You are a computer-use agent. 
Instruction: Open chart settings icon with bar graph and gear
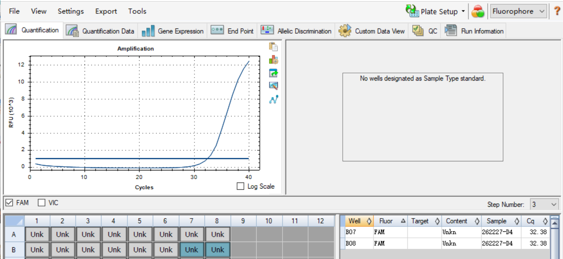coord(273,60)
